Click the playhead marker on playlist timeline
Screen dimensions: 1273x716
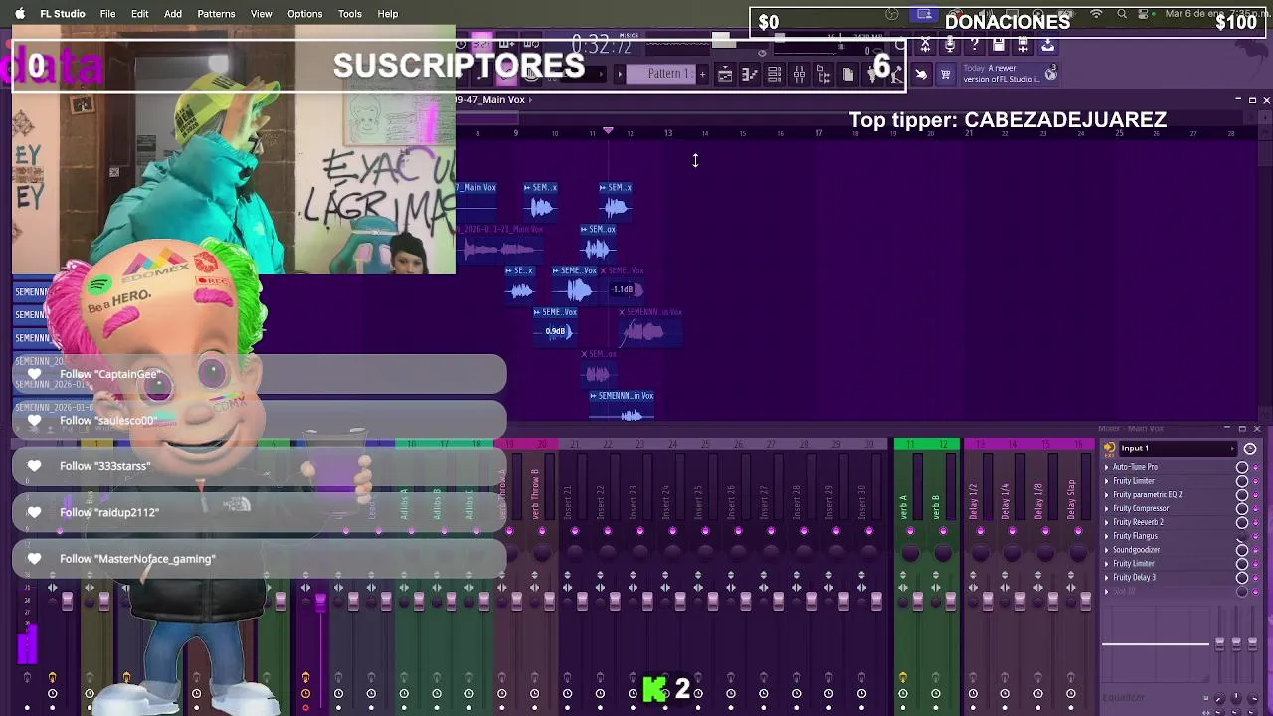pos(608,131)
